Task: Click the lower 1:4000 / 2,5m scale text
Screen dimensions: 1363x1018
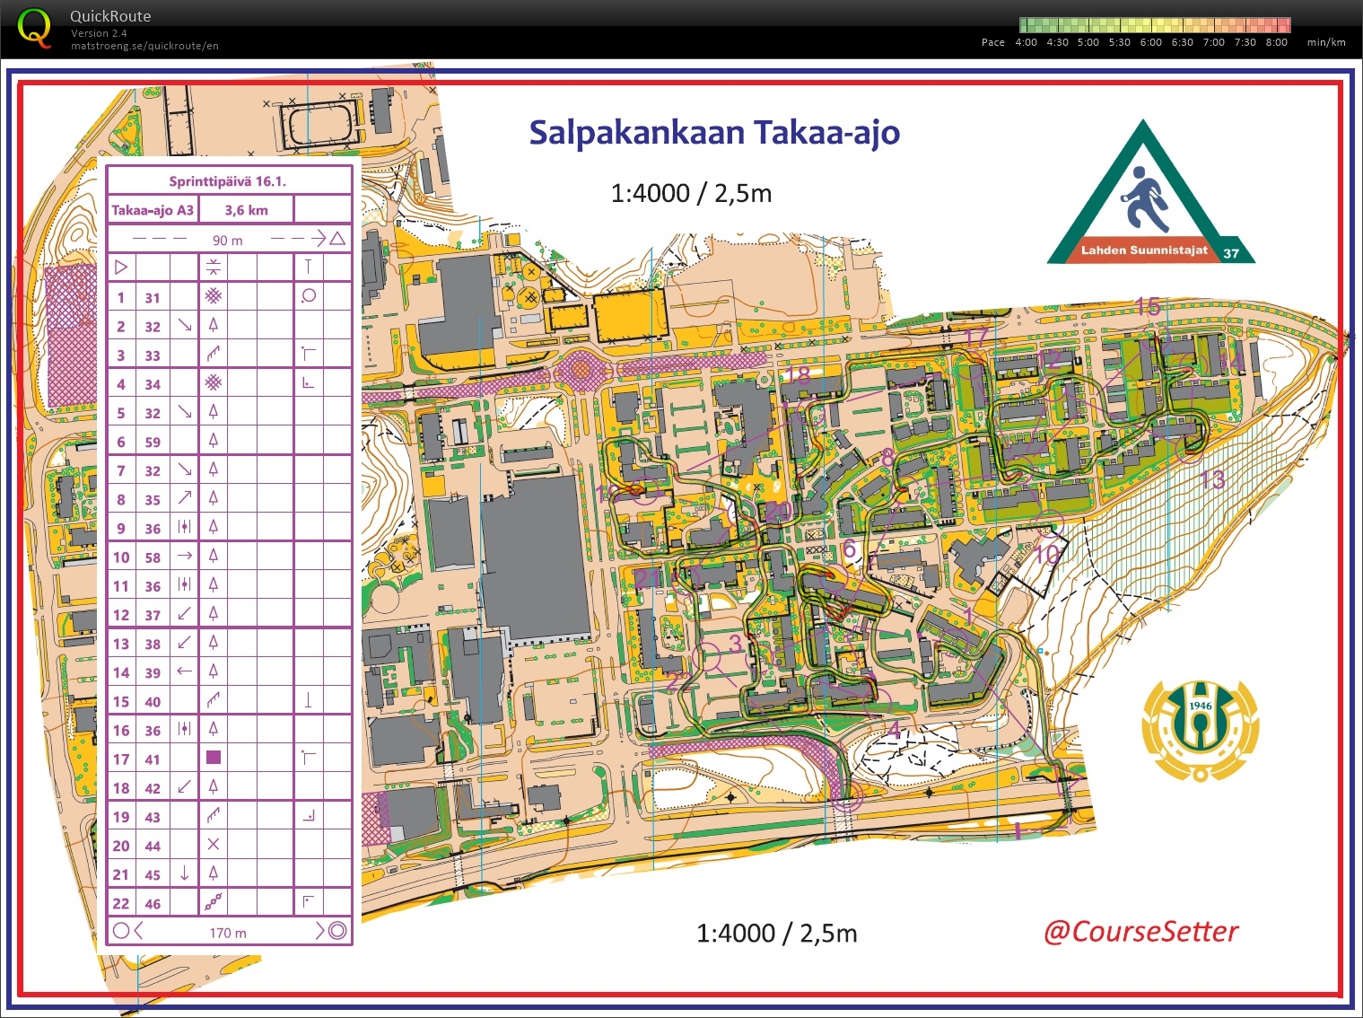Action: tap(777, 934)
